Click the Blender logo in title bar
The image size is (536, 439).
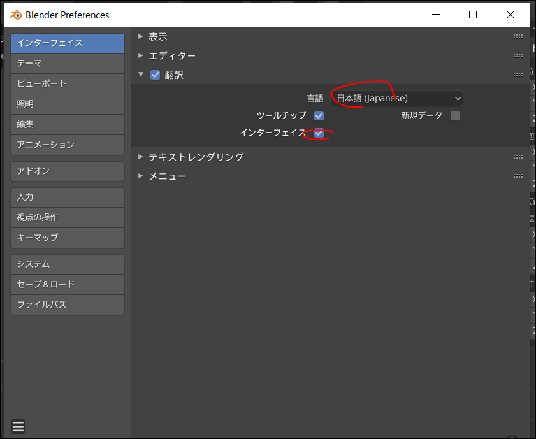[x=16, y=15]
